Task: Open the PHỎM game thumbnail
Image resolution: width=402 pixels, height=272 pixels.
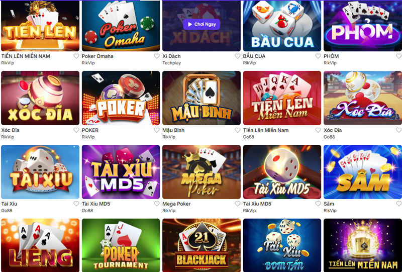Action: tap(362, 26)
